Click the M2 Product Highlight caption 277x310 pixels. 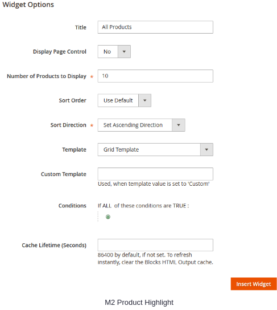(139, 302)
